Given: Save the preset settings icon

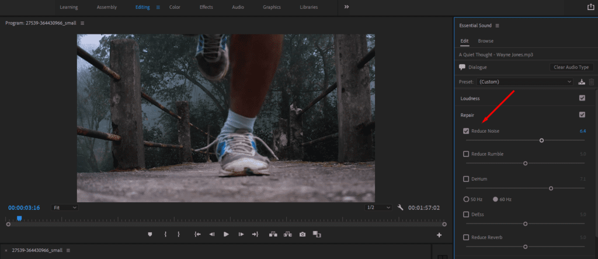Looking at the screenshot, I should [581, 82].
